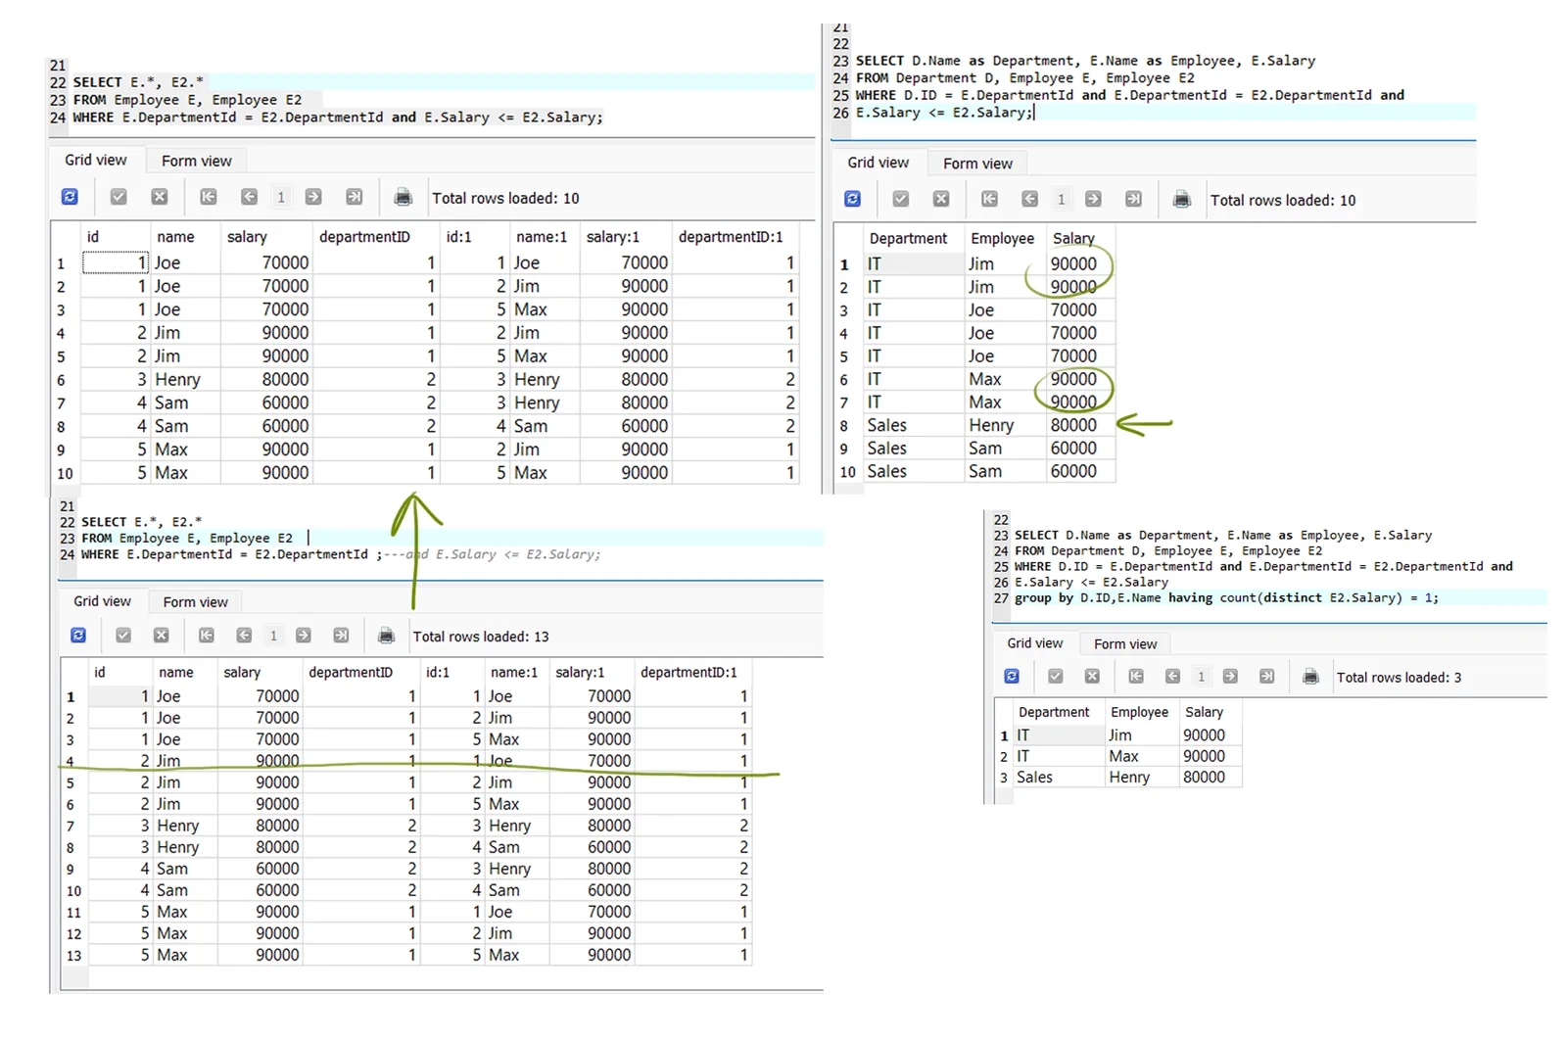Click previous page arrow in top-left results toolbar
This screenshot has height=1041, width=1567.
[x=250, y=197]
